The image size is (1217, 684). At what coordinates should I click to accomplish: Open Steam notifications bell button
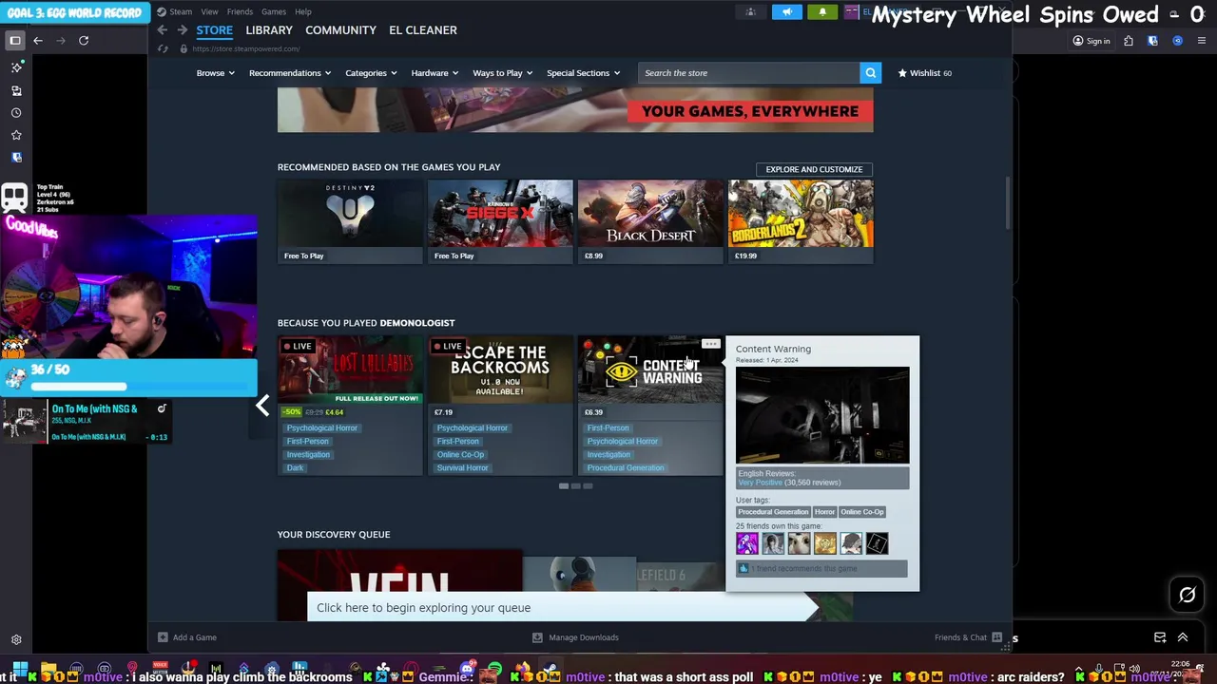(822, 12)
